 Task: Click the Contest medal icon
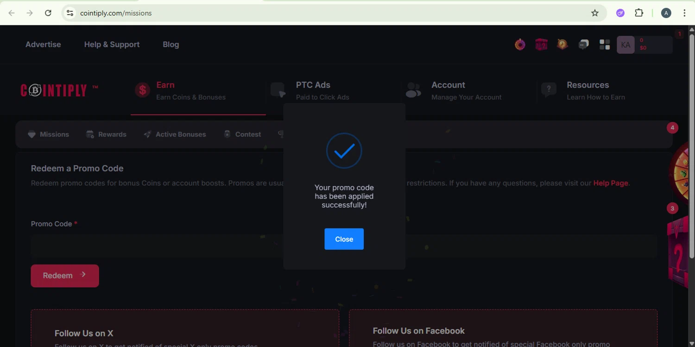coord(227,134)
